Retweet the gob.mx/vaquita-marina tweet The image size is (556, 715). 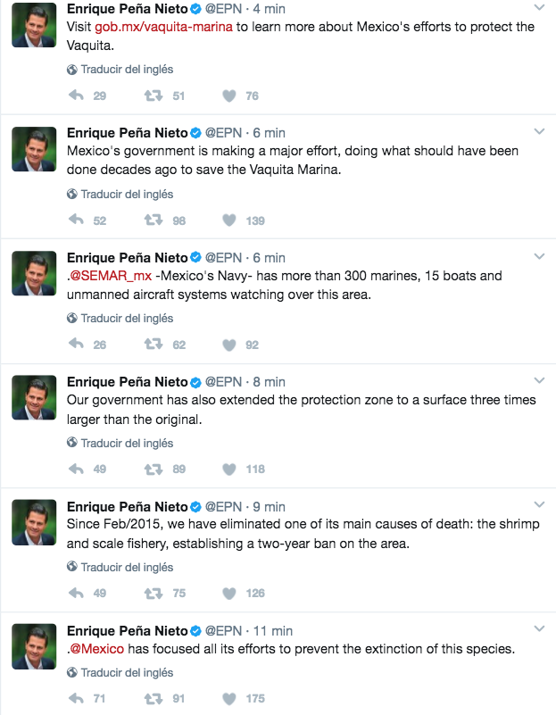[x=152, y=96]
